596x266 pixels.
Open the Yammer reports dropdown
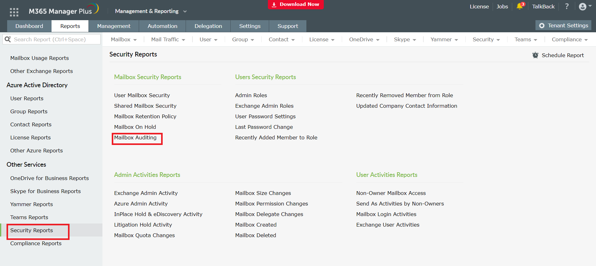click(445, 39)
